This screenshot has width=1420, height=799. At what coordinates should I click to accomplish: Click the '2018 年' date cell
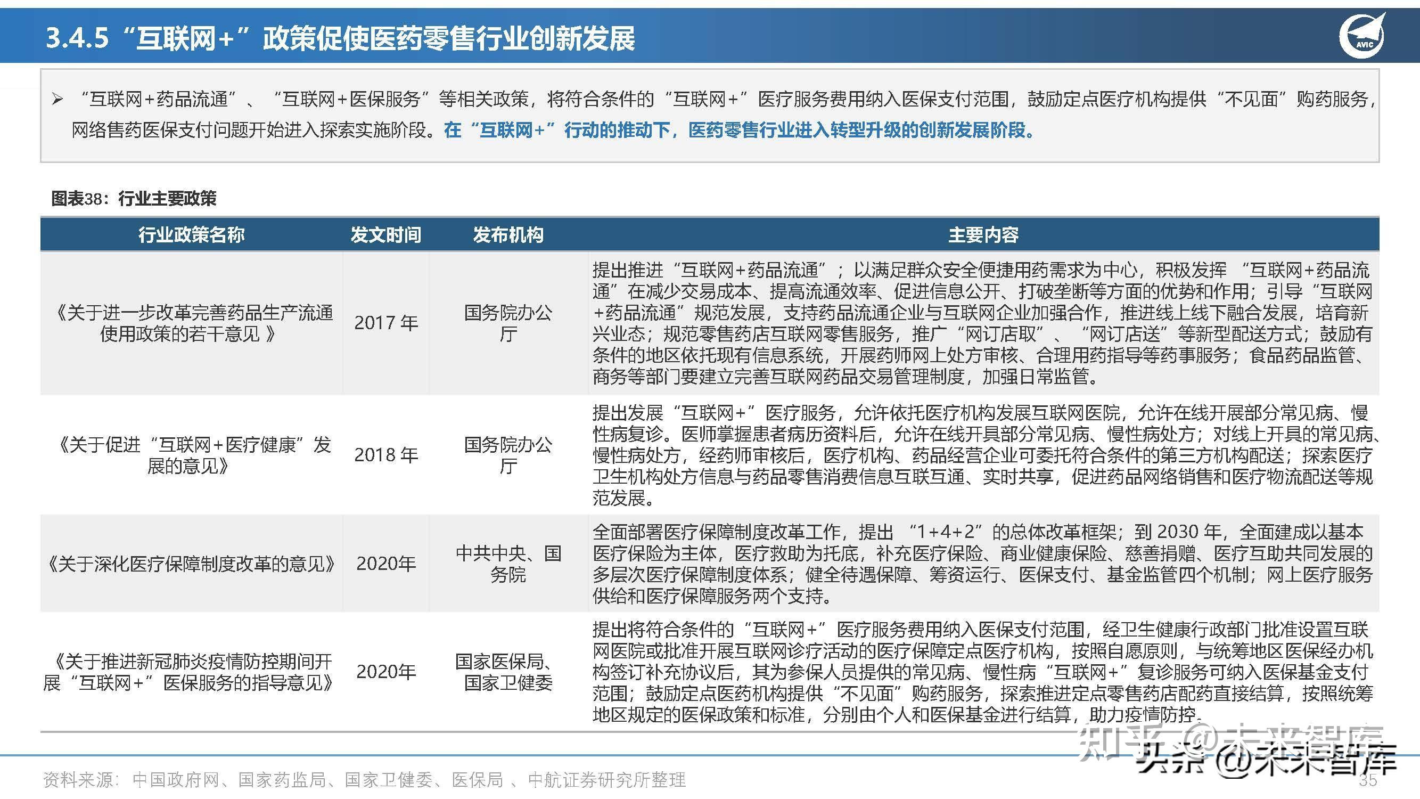pos(386,455)
